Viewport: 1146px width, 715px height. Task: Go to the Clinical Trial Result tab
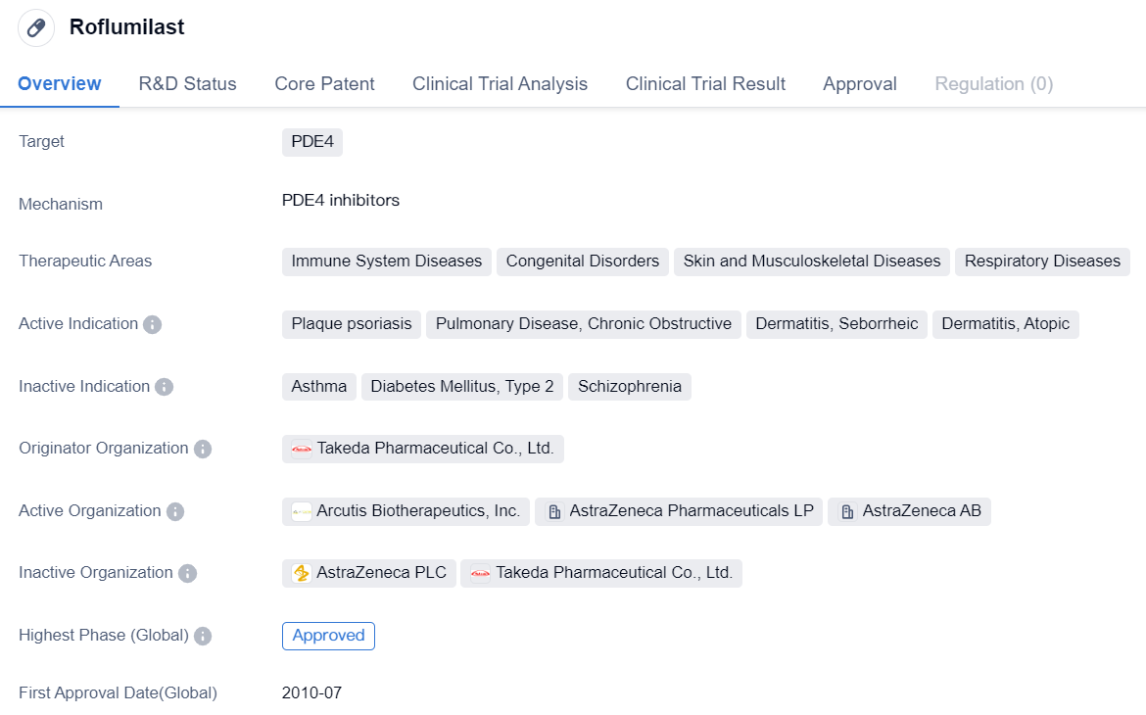pyautogui.click(x=705, y=84)
